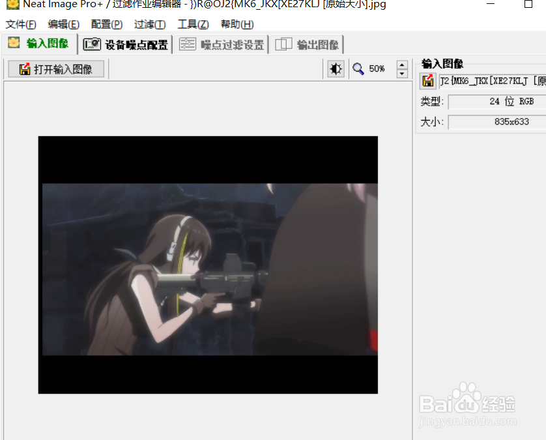This screenshot has height=440, width=546.
Task: Click the magnifier zoom icon
Action: click(x=358, y=68)
